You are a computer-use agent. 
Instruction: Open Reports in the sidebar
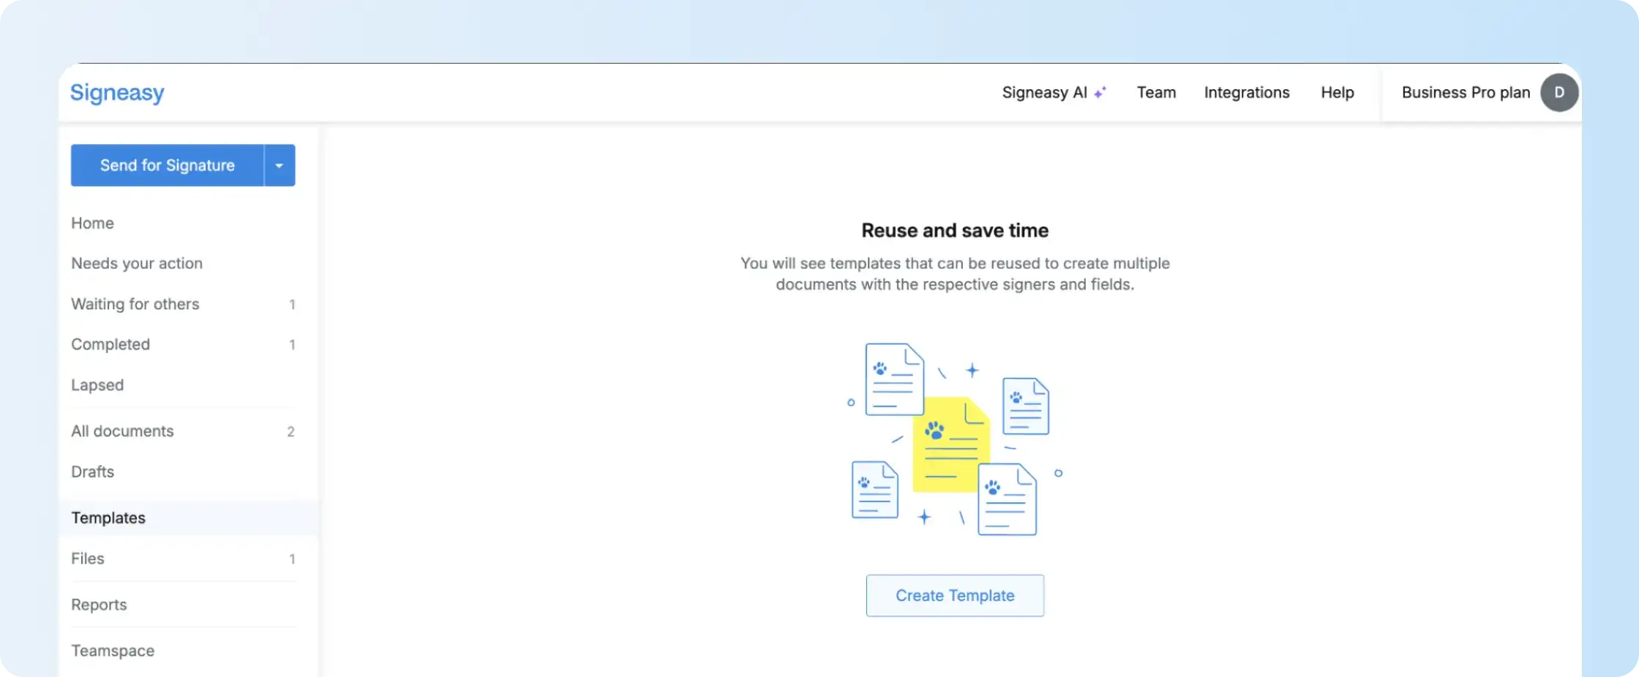tap(99, 605)
